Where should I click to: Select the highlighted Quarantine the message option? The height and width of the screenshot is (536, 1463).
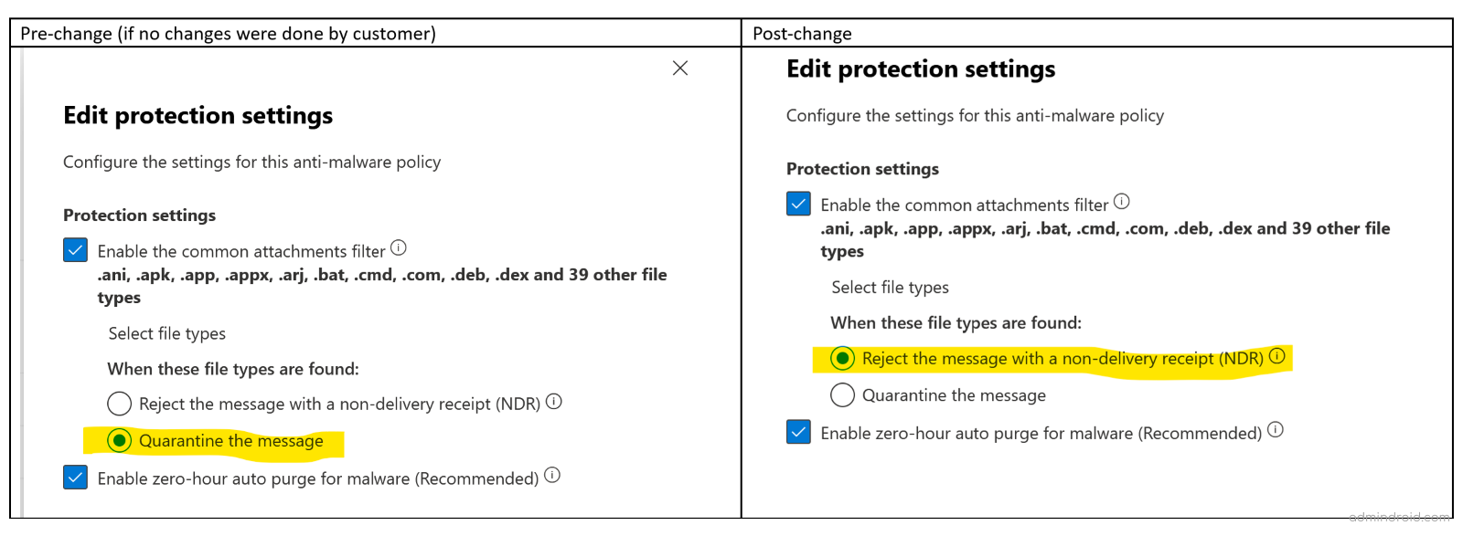(119, 440)
